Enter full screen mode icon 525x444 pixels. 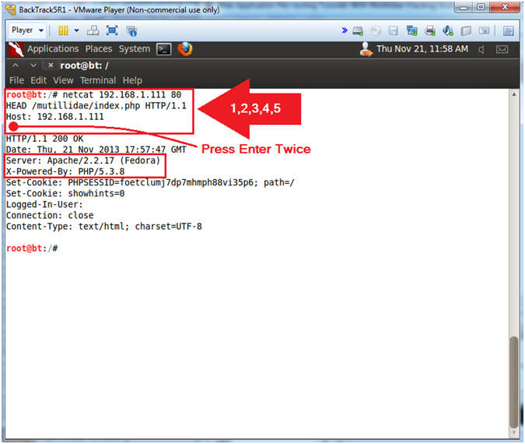(112, 31)
